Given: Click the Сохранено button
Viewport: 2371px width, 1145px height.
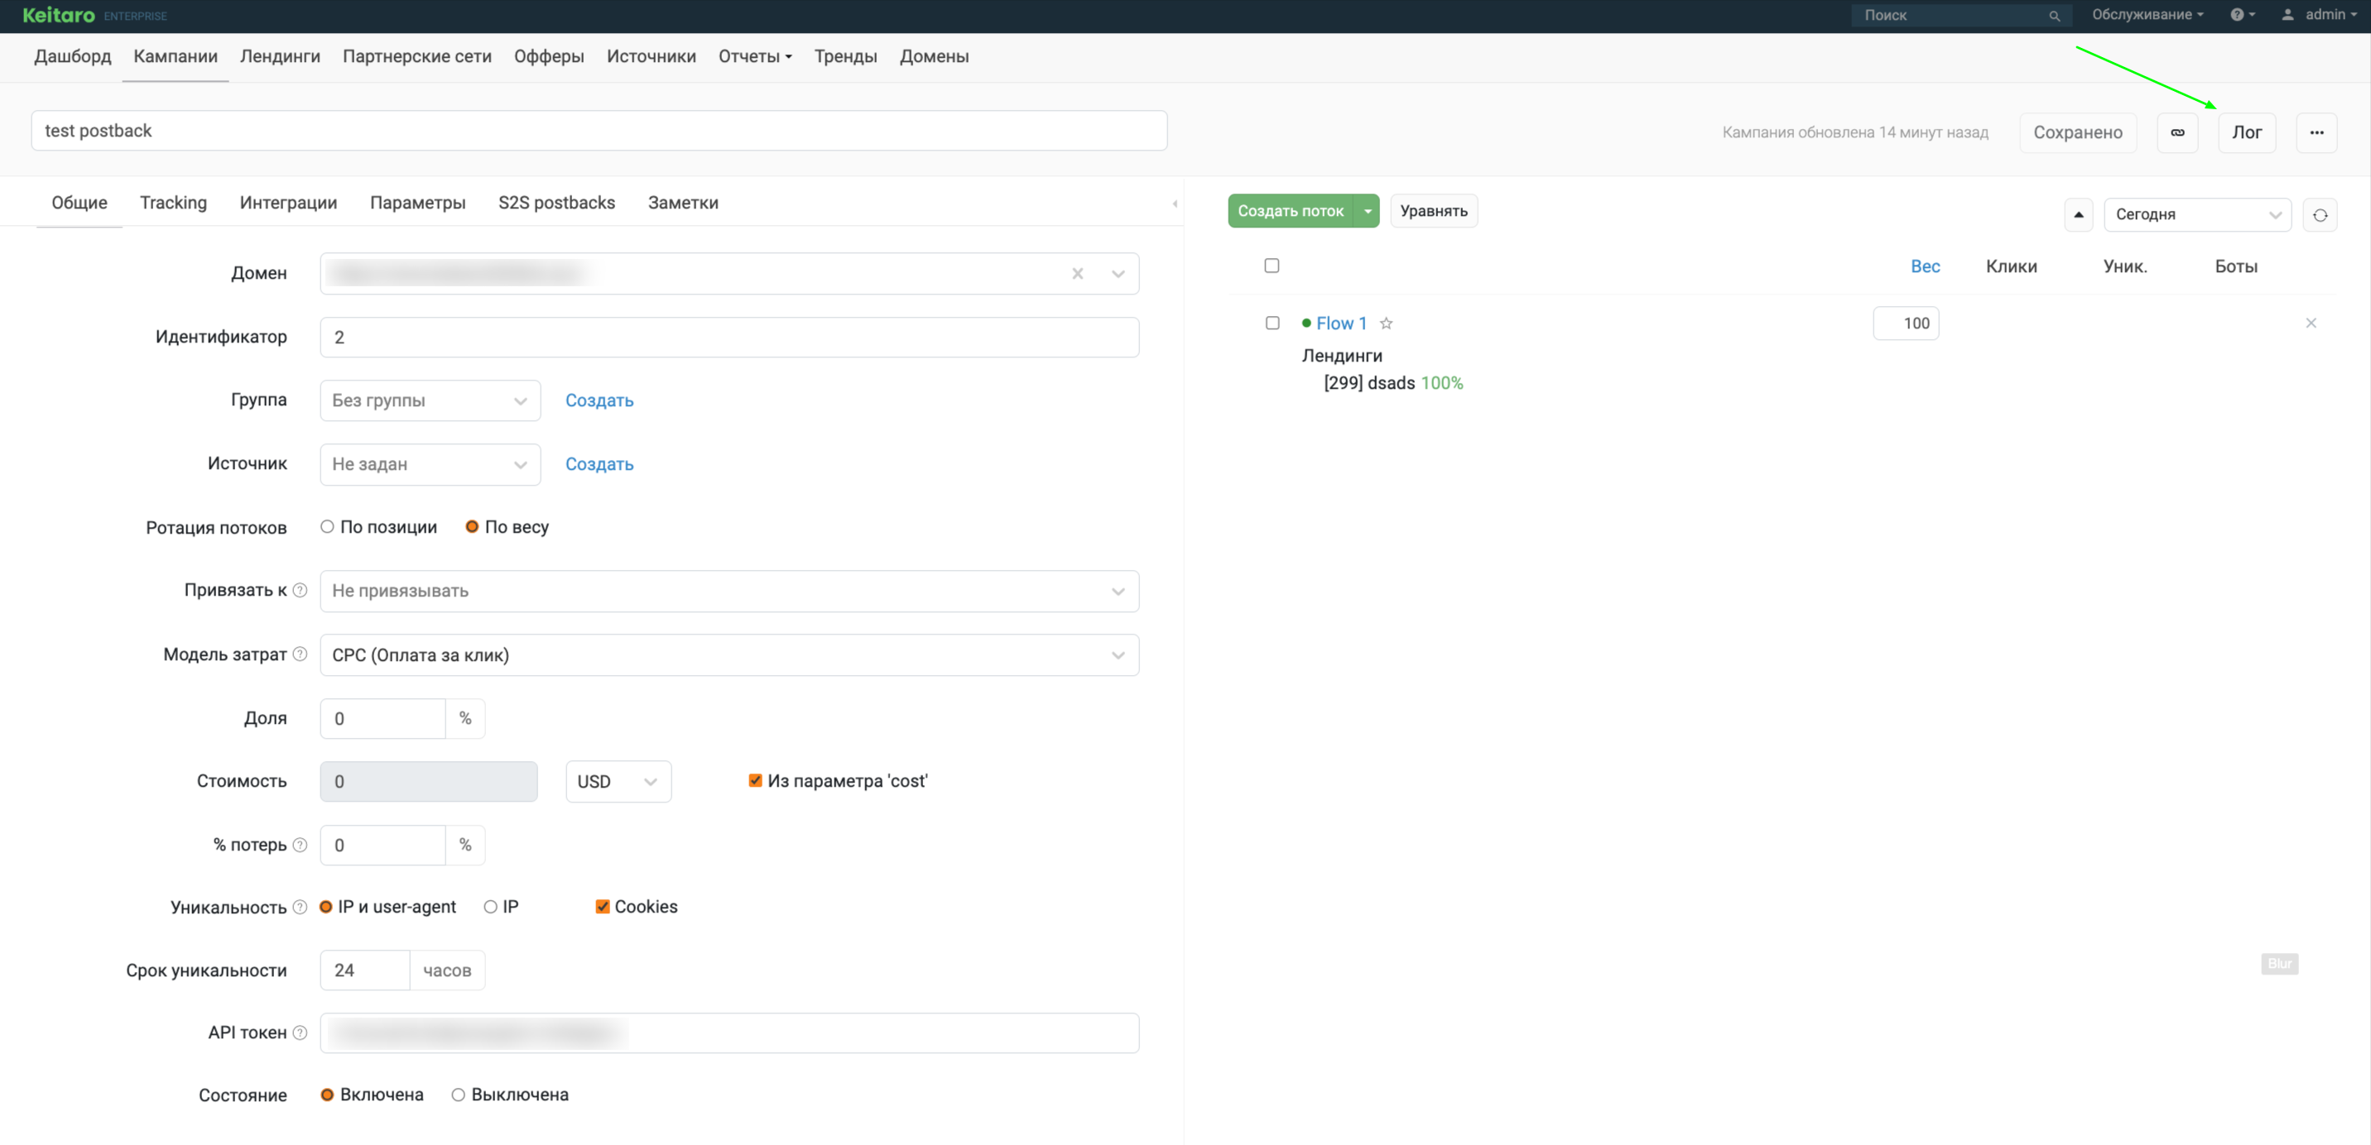Looking at the screenshot, I should 2077,132.
